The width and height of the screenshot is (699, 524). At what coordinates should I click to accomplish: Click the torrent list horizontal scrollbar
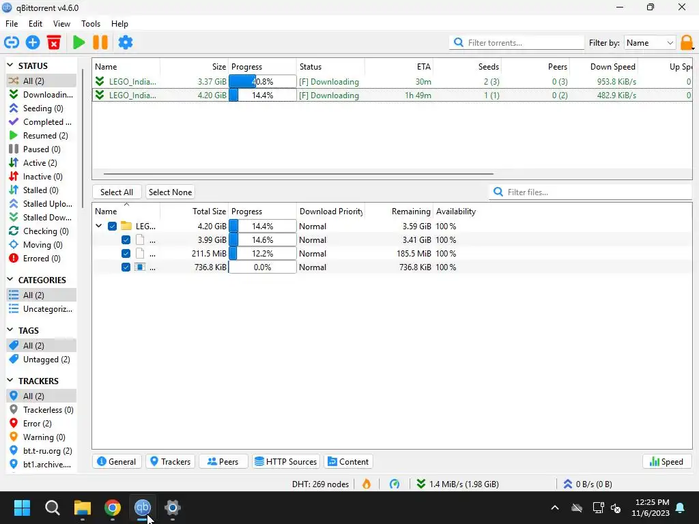298,174
